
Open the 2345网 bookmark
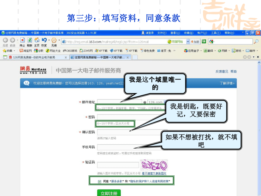point(86,51)
